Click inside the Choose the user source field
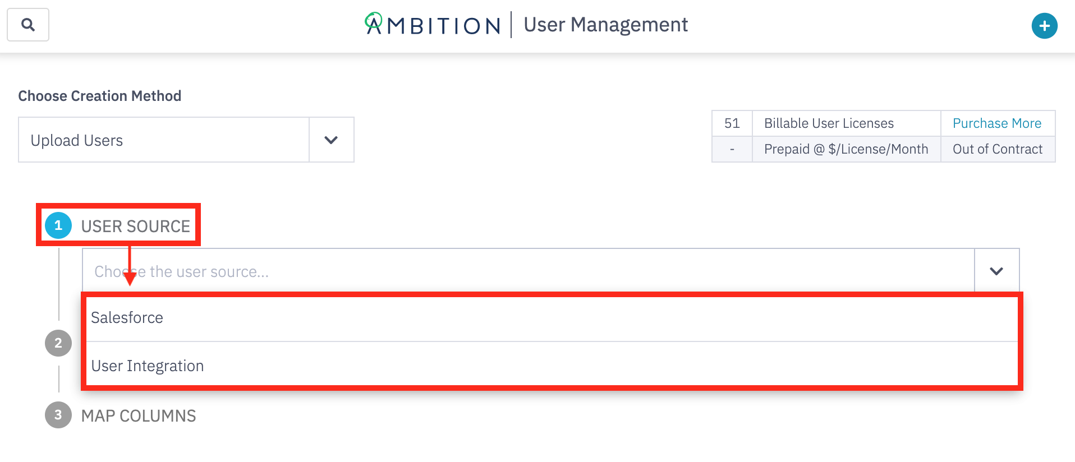 (x=528, y=271)
